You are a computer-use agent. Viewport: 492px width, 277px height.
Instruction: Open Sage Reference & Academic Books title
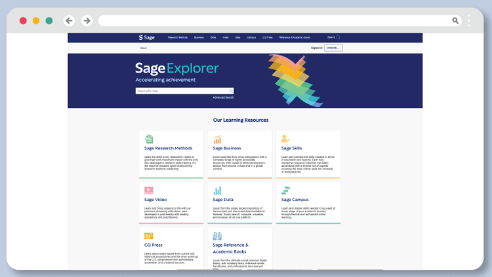tap(230, 248)
